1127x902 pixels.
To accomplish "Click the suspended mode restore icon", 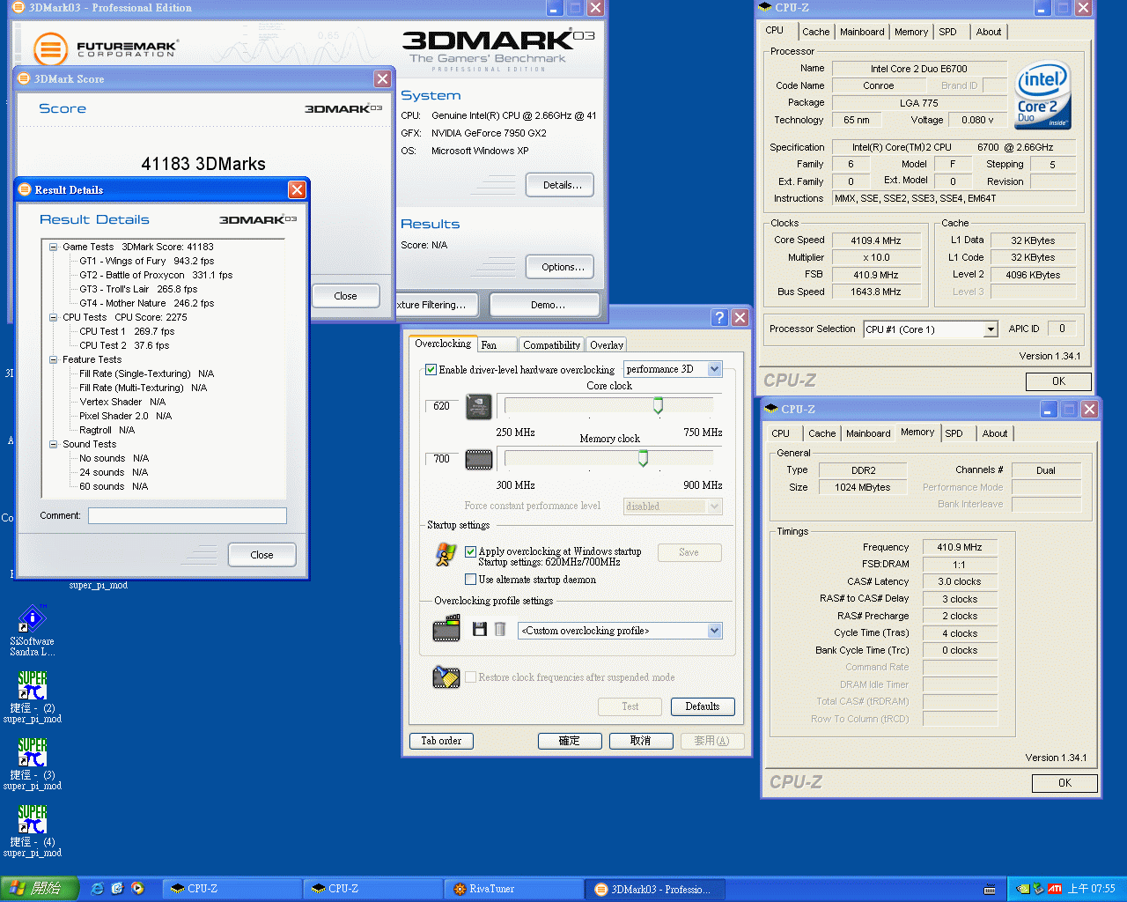I will [x=446, y=676].
